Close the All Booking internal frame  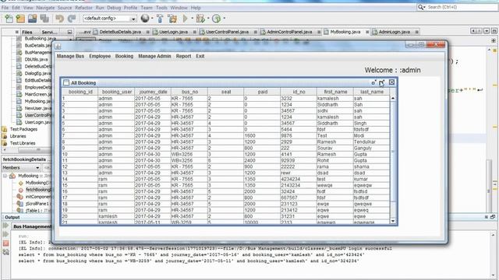(391, 82)
